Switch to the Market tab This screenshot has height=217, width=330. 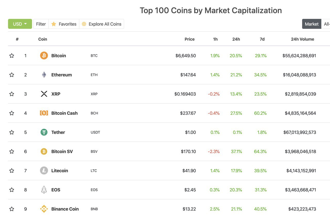[x=311, y=24]
